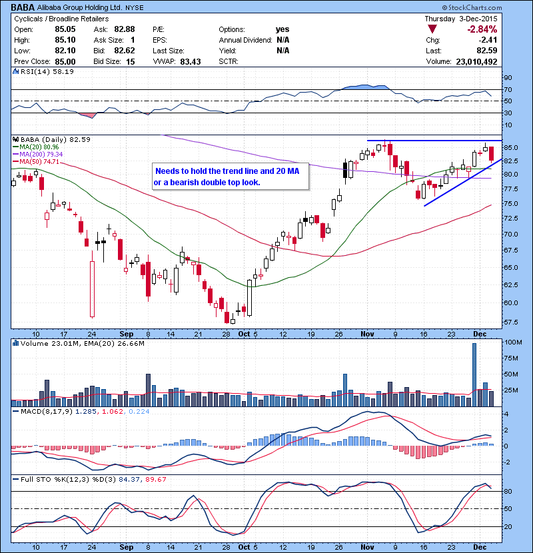The width and height of the screenshot is (533, 553).
Task: Click the EPS label
Action: tap(160, 40)
